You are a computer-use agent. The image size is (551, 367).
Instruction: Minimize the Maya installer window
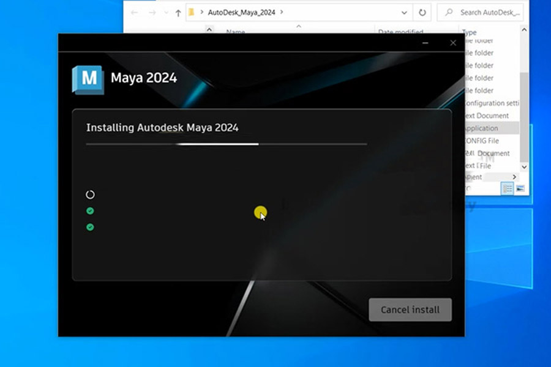[x=425, y=43]
